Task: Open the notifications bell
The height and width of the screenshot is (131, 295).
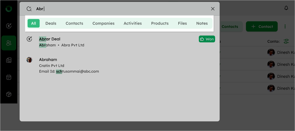Action: [x=286, y=8]
